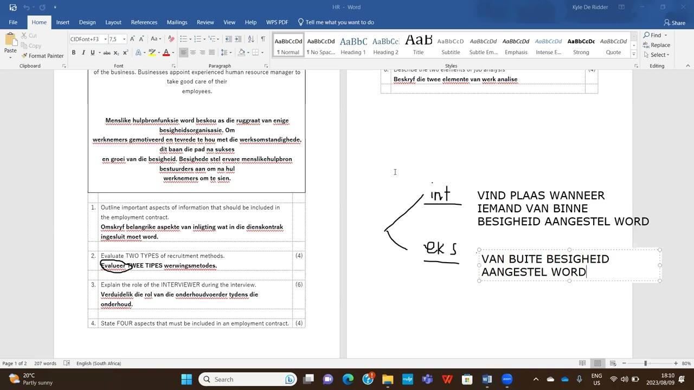Screen dimensions: 694x390
Task: Open the File tab
Action: [x=13, y=22]
